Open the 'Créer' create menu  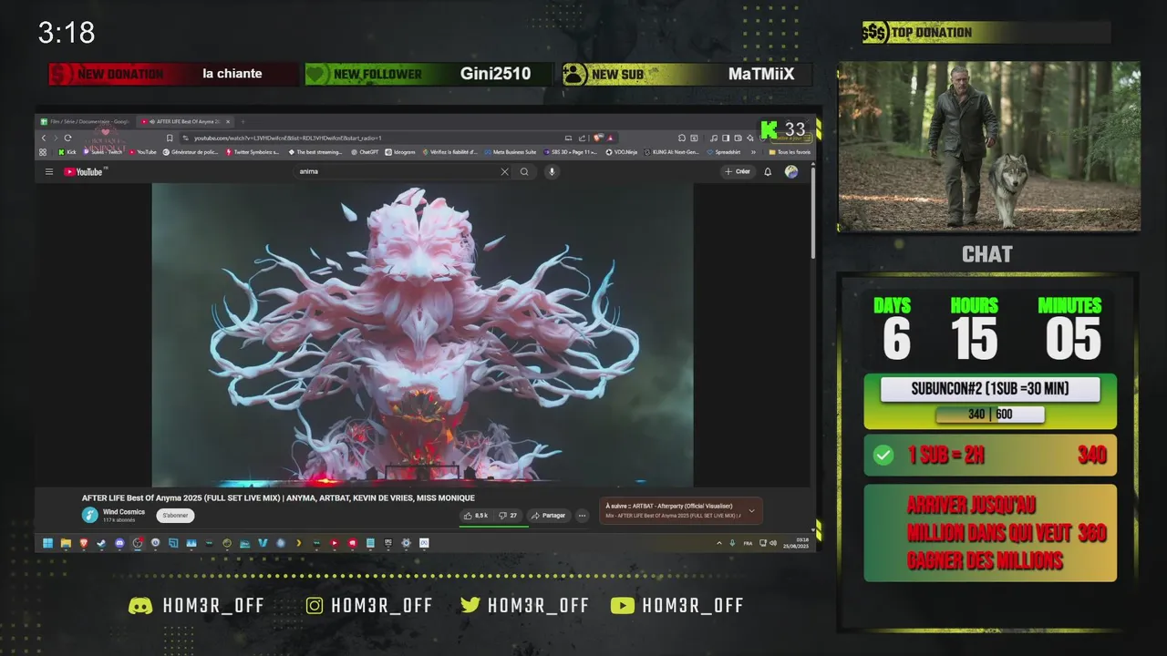click(x=737, y=171)
